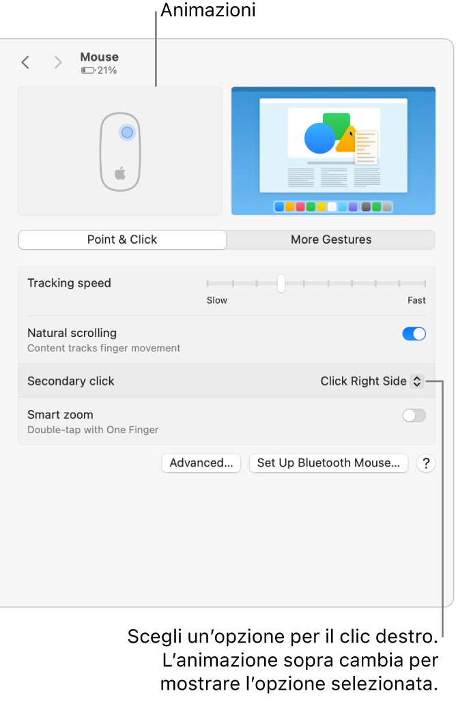Viewport: 456px width, 702px height.
Task: Disable Natural scrolling switch
Action: 414,334
